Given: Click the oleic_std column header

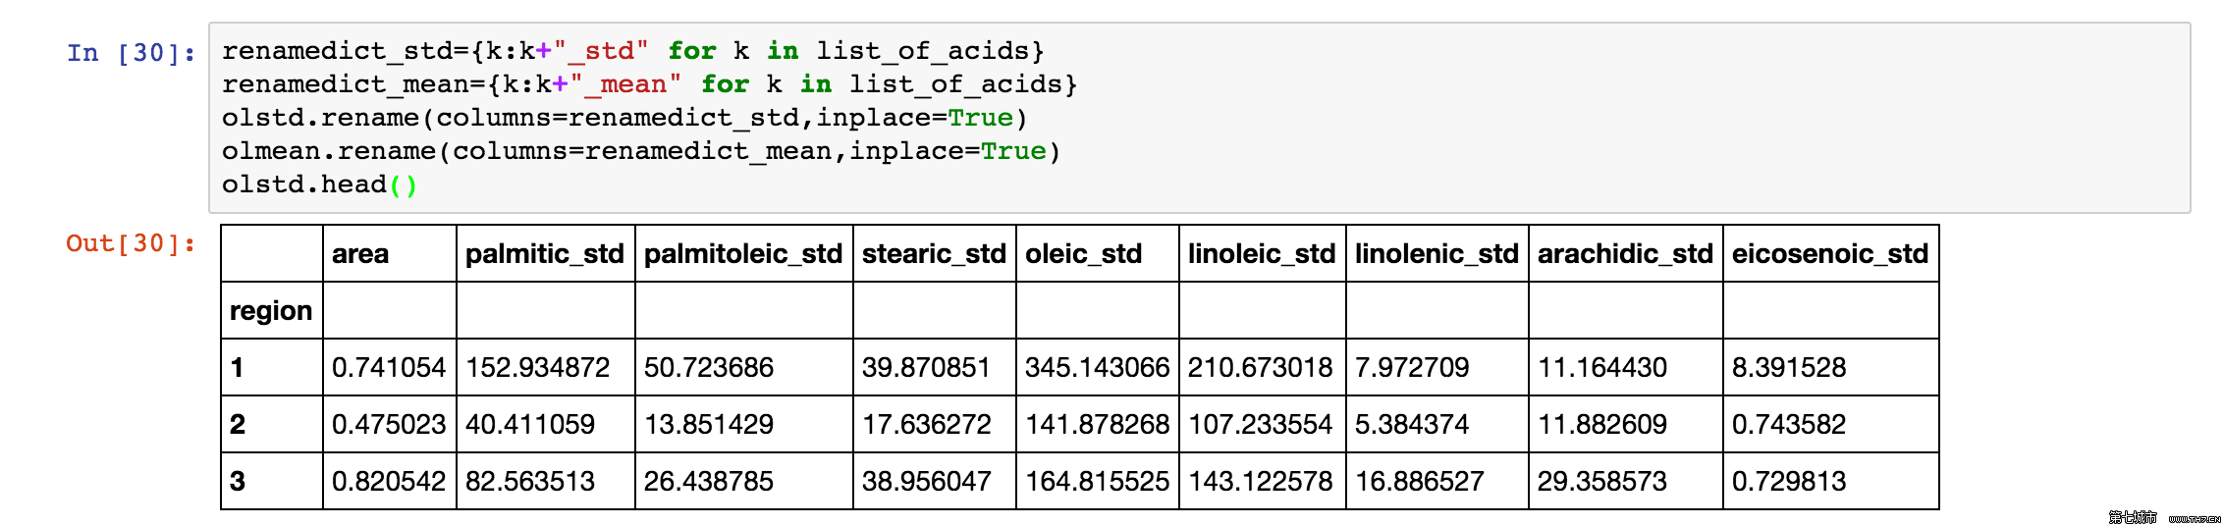Looking at the screenshot, I should click(x=1083, y=254).
